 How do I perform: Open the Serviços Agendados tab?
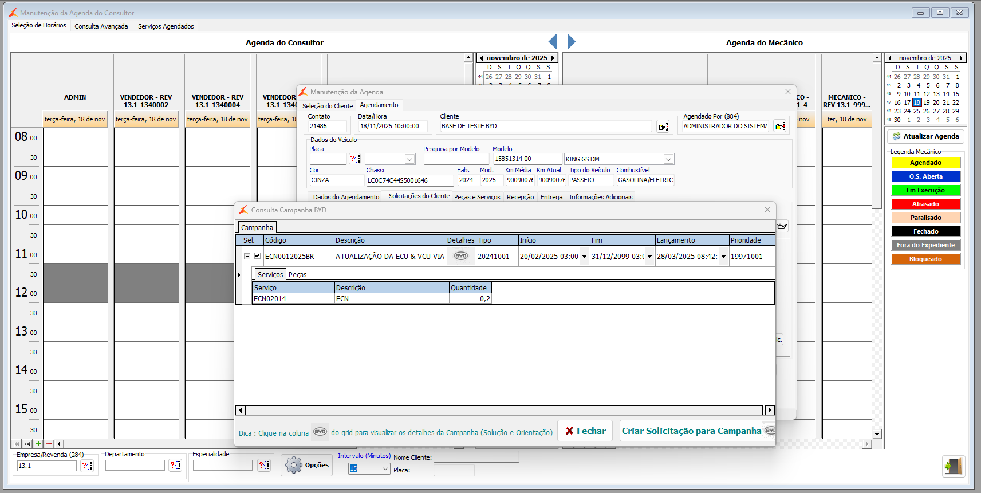coord(166,26)
